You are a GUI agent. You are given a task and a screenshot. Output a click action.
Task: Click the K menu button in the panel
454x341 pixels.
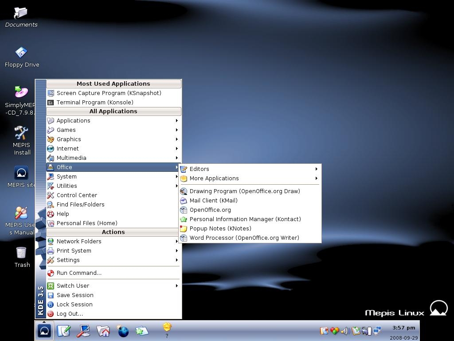44,330
